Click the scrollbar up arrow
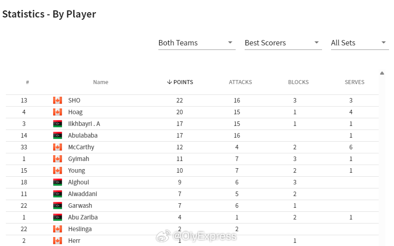This screenshot has width=394, height=246. pyautogui.click(x=382, y=73)
